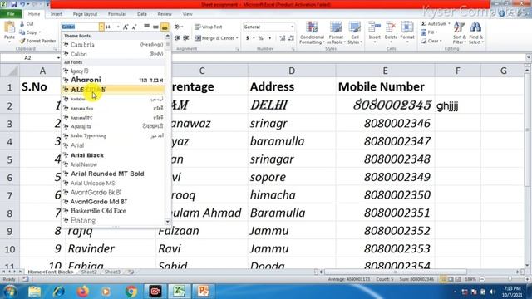The width and height of the screenshot is (532, 299).
Task: Click the Sheet3 worksheet tab
Action: [113, 272]
